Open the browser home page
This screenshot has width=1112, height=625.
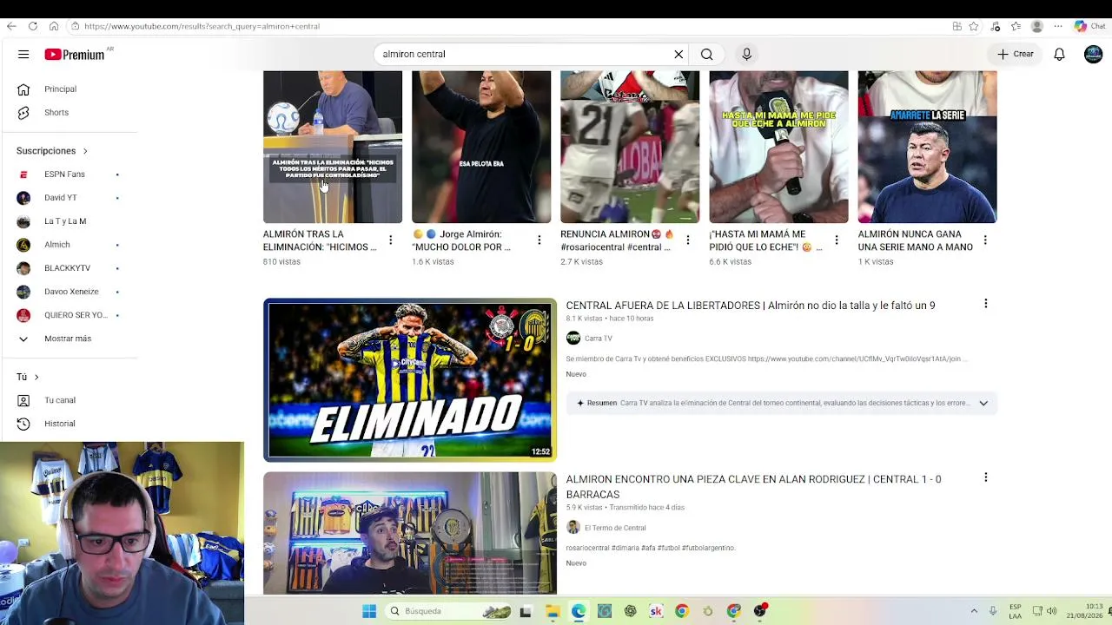coord(54,26)
